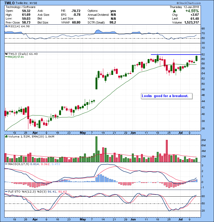This screenshot has height=222, width=214.
Task: Select the High value 61.69
Action: (x=26, y=15)
